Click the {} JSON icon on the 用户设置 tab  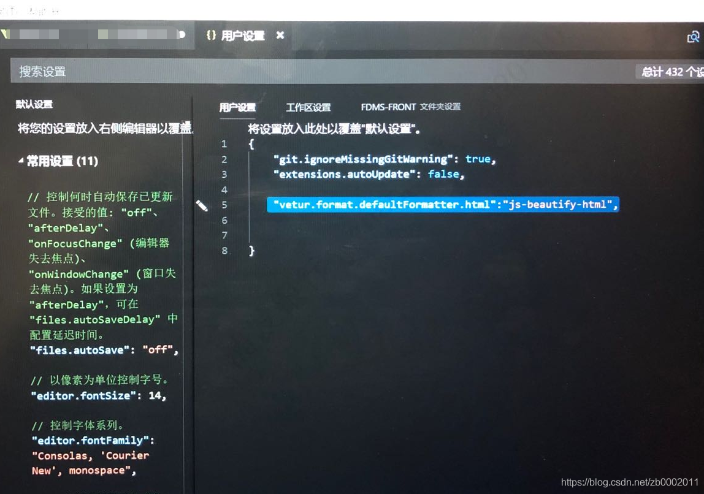pos(211,36)
